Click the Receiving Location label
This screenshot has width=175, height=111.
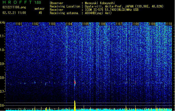point(65,6)
